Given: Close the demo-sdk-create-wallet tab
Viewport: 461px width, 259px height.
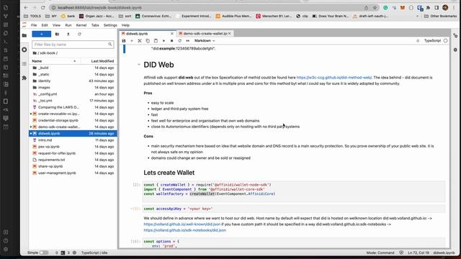Looking at the screenshot, I should click(x=230, y=34).
